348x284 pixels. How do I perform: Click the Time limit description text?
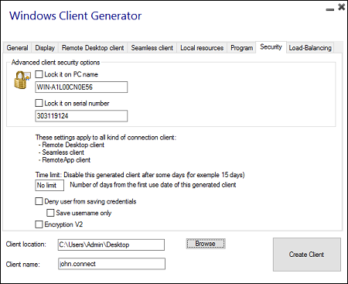(140, 175)
